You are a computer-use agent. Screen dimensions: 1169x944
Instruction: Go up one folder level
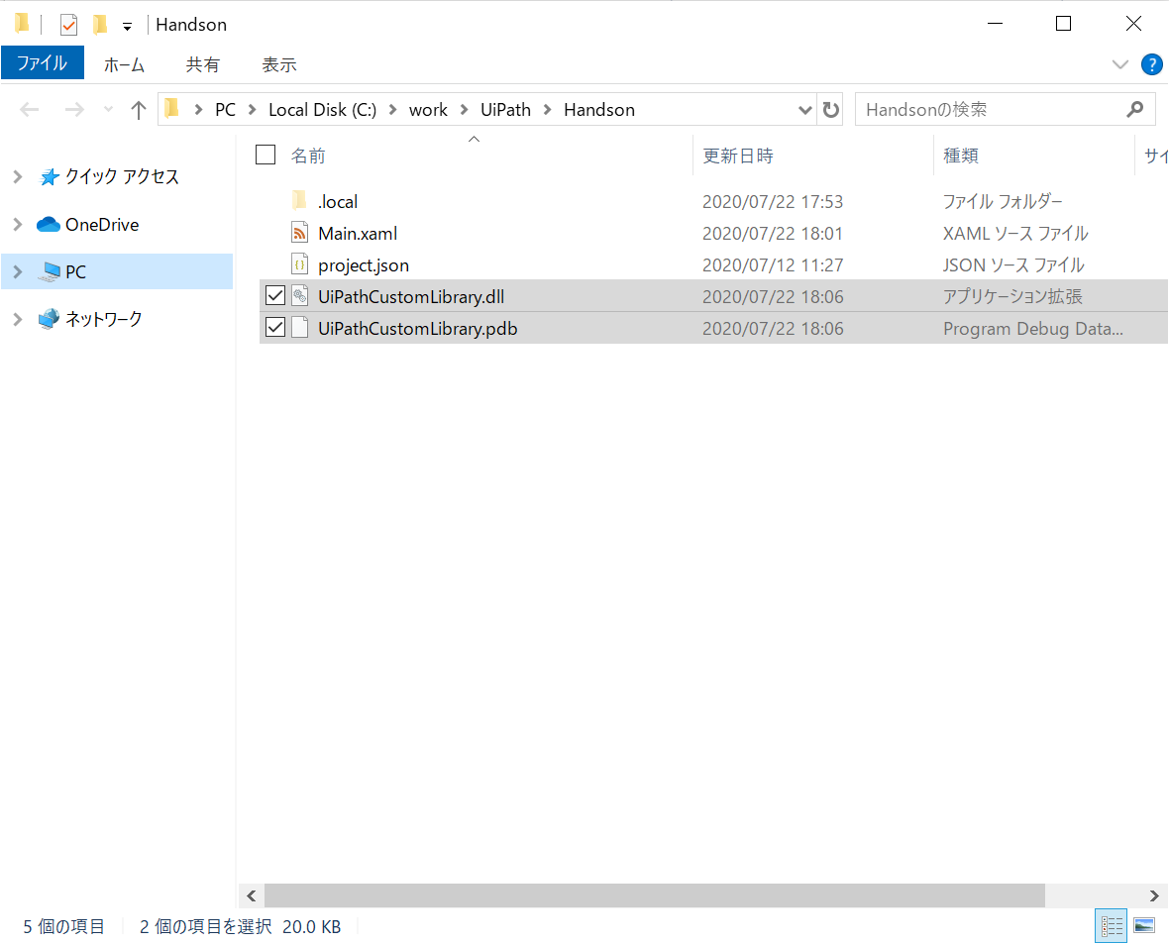(138, 110)
